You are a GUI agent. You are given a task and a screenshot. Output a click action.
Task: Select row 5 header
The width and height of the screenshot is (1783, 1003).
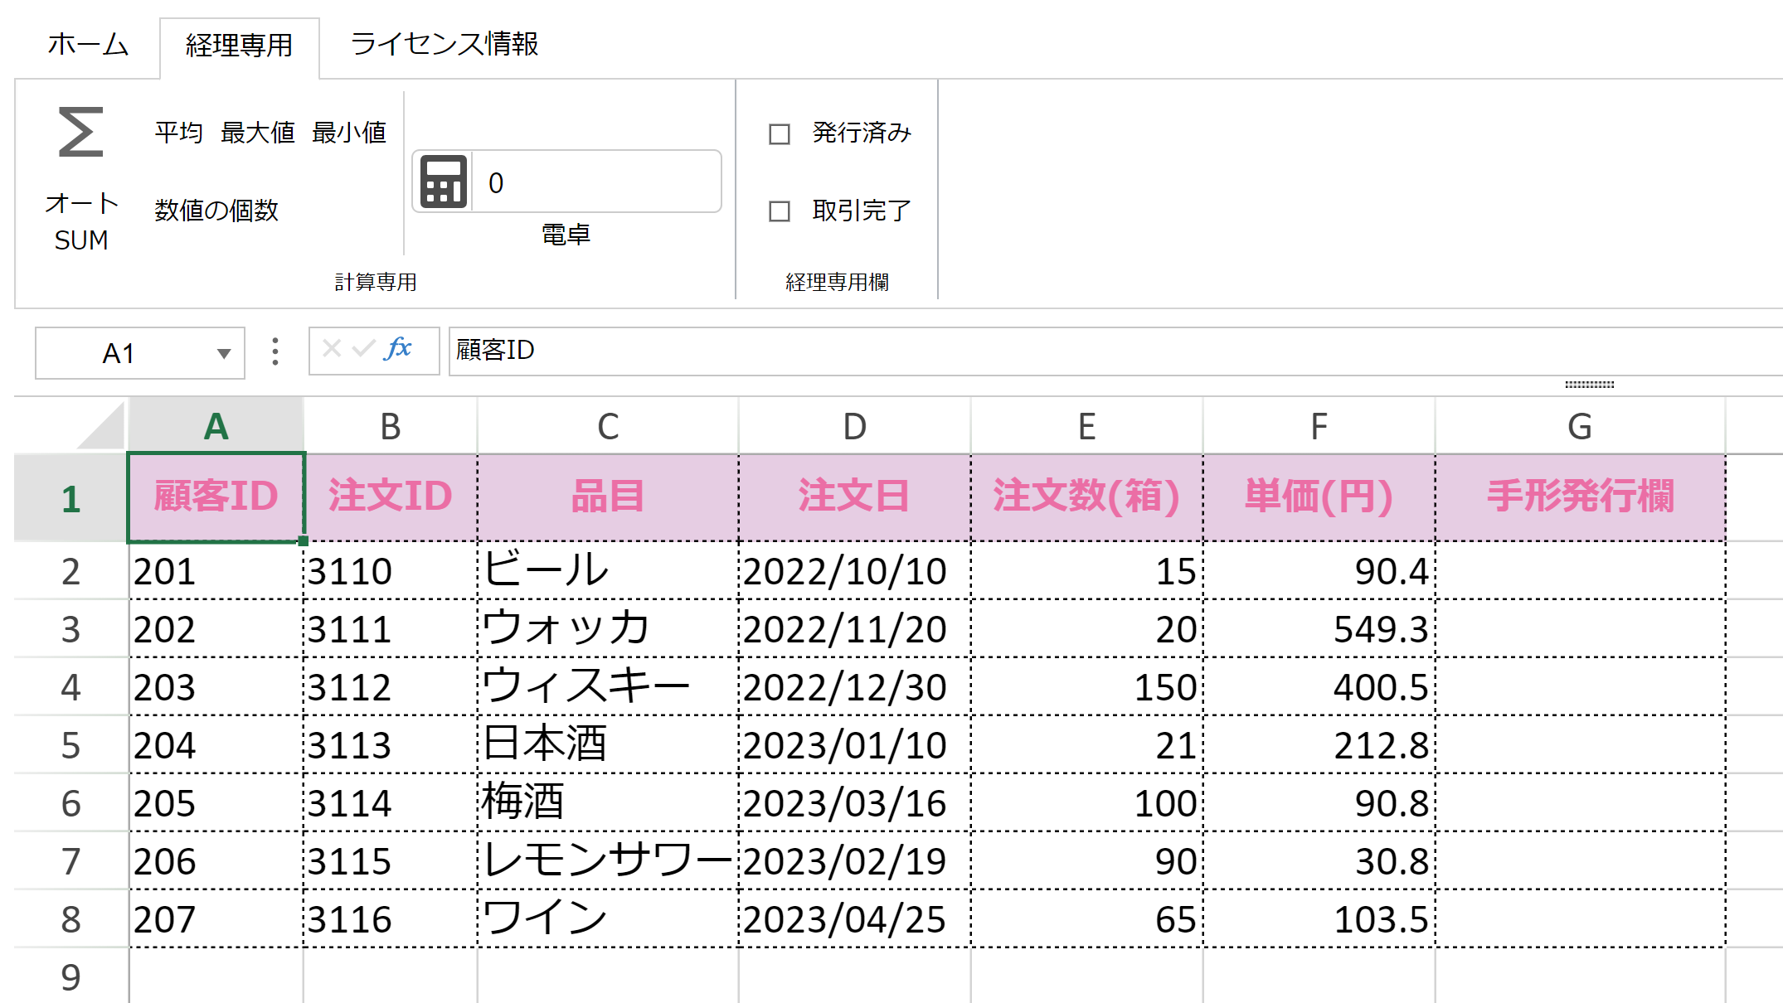[71, 745]
